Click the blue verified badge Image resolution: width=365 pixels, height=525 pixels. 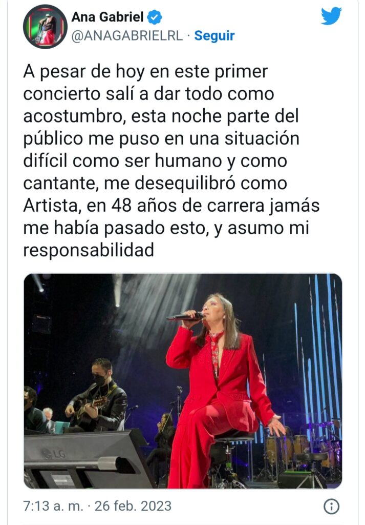tap(155, 17)
